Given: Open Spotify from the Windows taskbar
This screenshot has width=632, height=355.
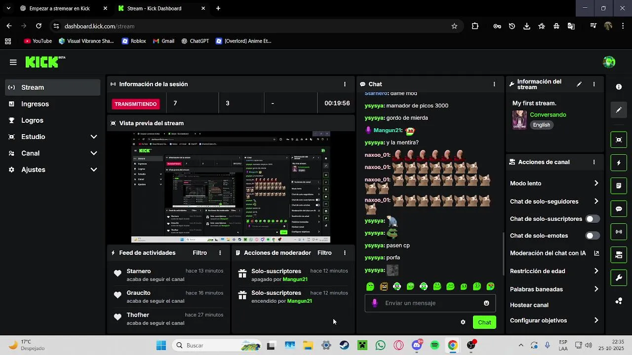Looking at the screenshot, I should point(434,346).
